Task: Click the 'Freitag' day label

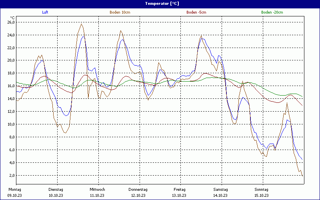Action: (180, 189)
